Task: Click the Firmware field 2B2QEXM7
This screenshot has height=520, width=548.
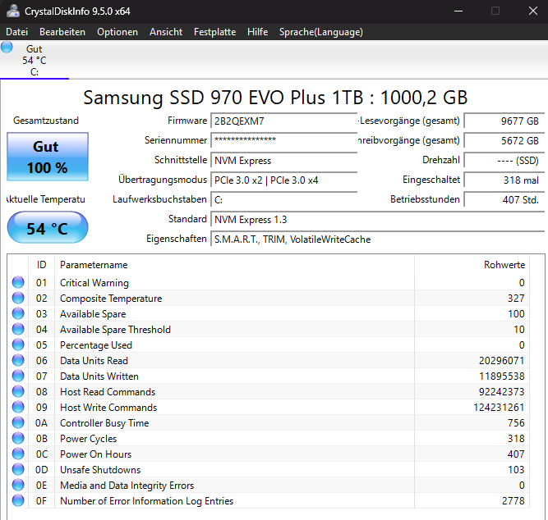Action: click(283, 121)
